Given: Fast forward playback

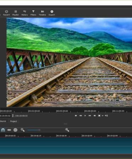Looking at the screenshot, I should coord(90,116).
